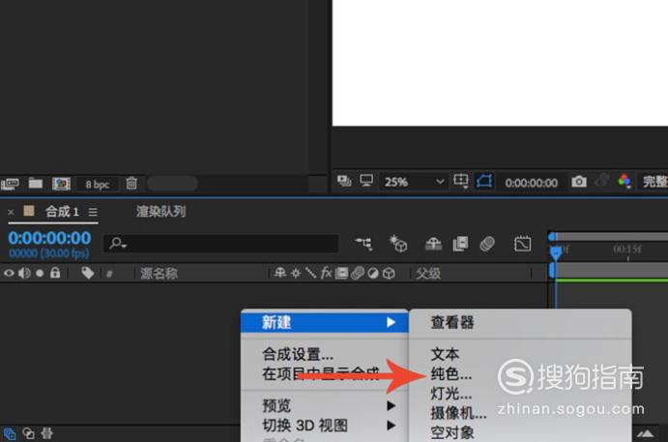The height and width of the screenshot is (442, 668).
Task: Click the monitor icon in the viewer
Action: 366,181
